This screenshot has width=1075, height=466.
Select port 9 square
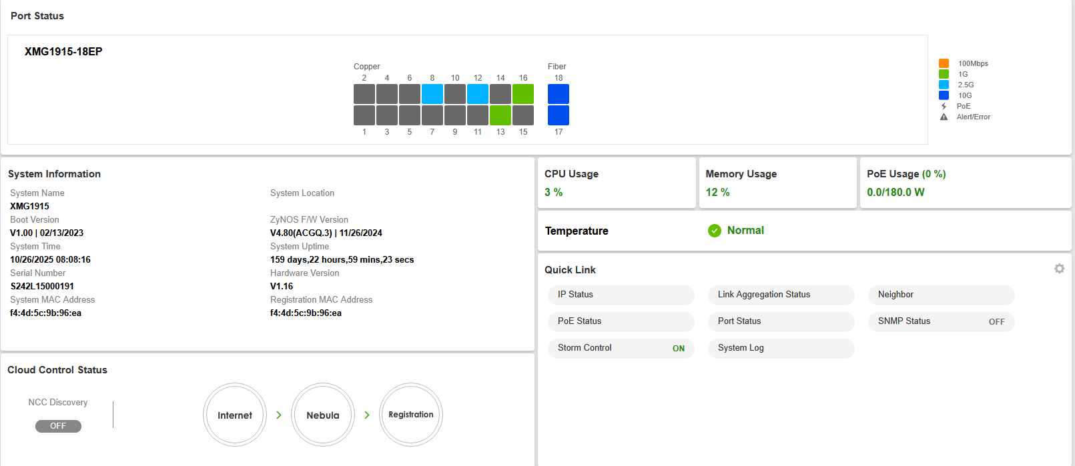455,115
